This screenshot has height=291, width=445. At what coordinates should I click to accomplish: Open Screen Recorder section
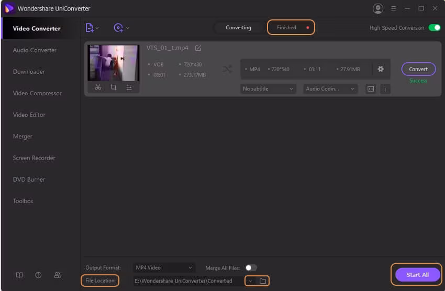click(34, 158)
